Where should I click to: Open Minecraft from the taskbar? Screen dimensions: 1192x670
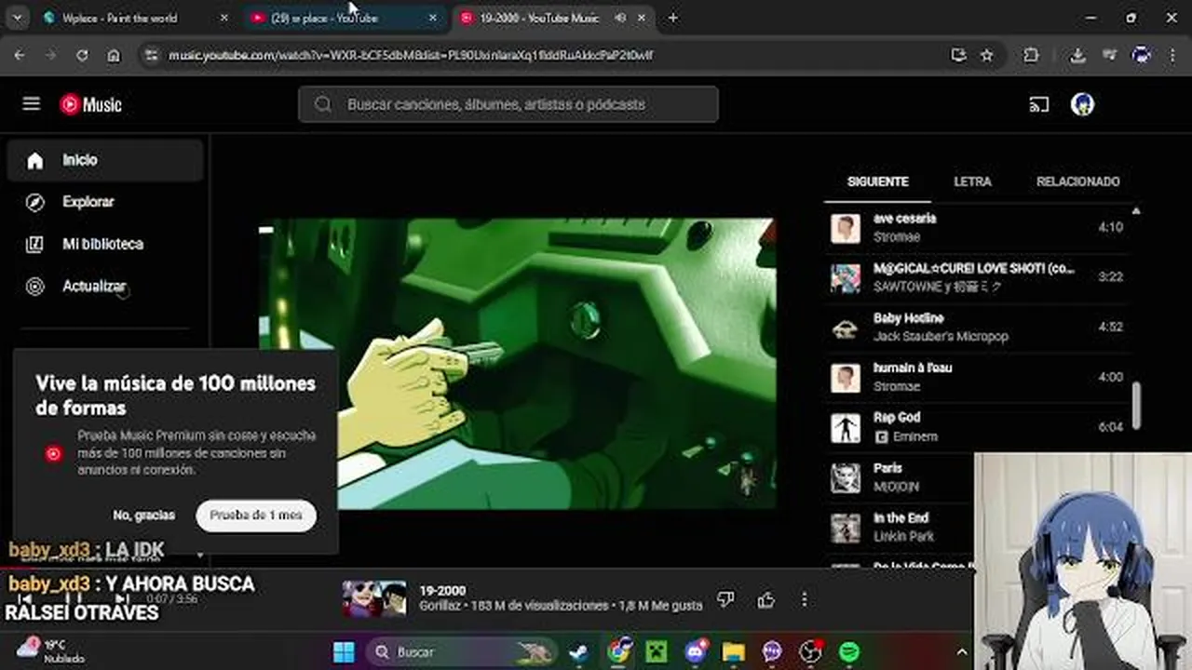coord(657,651)
